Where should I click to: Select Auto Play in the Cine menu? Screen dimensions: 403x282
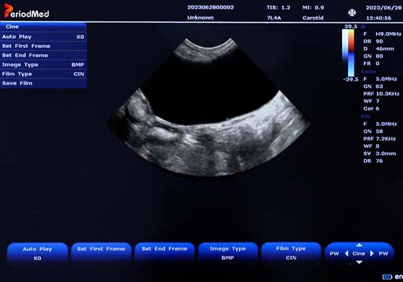[x=43, y=37]
